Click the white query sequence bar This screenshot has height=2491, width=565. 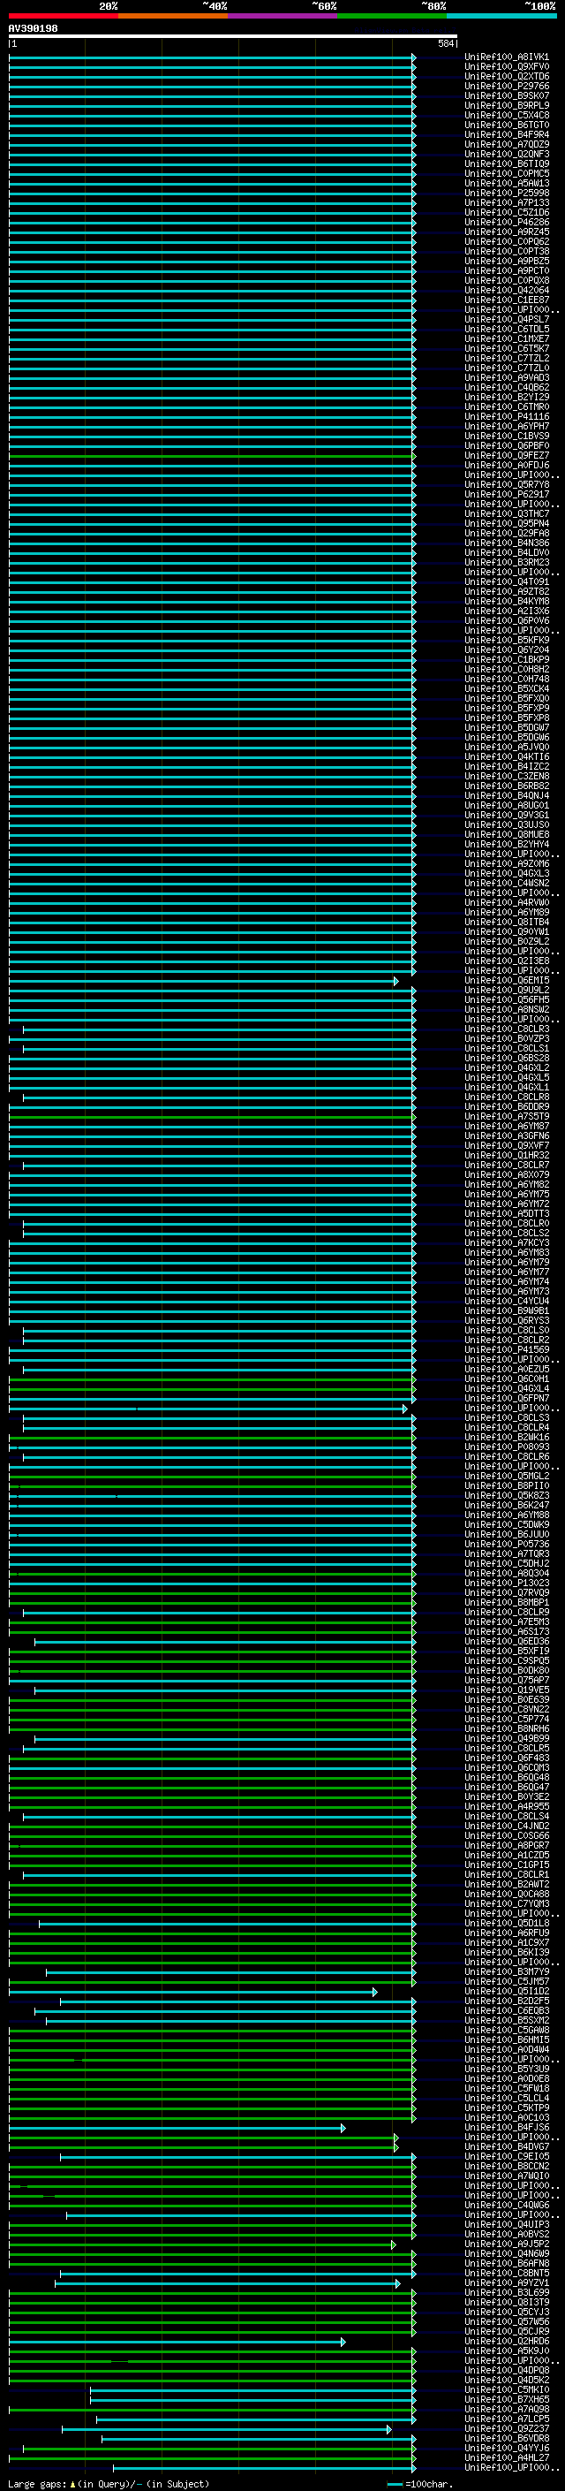pos(232,37)
